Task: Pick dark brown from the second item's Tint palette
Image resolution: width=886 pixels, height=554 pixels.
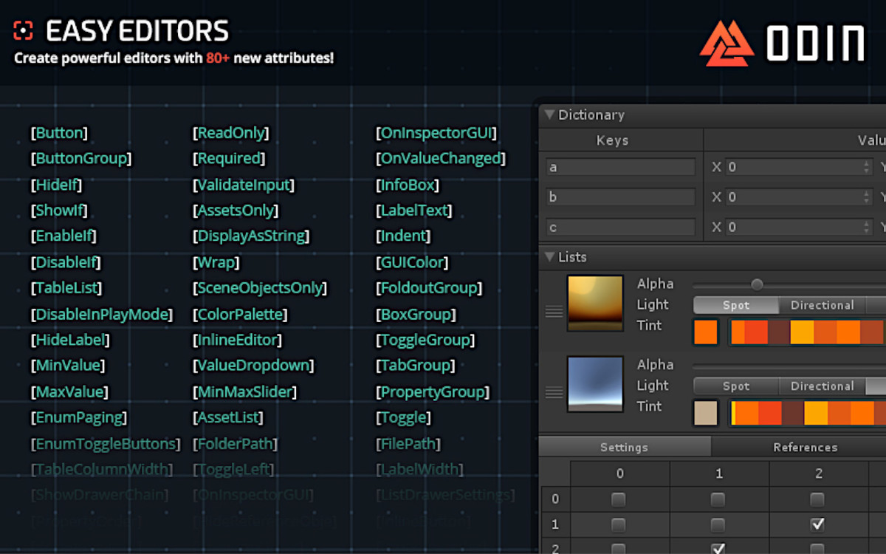Action: (793, 414)
